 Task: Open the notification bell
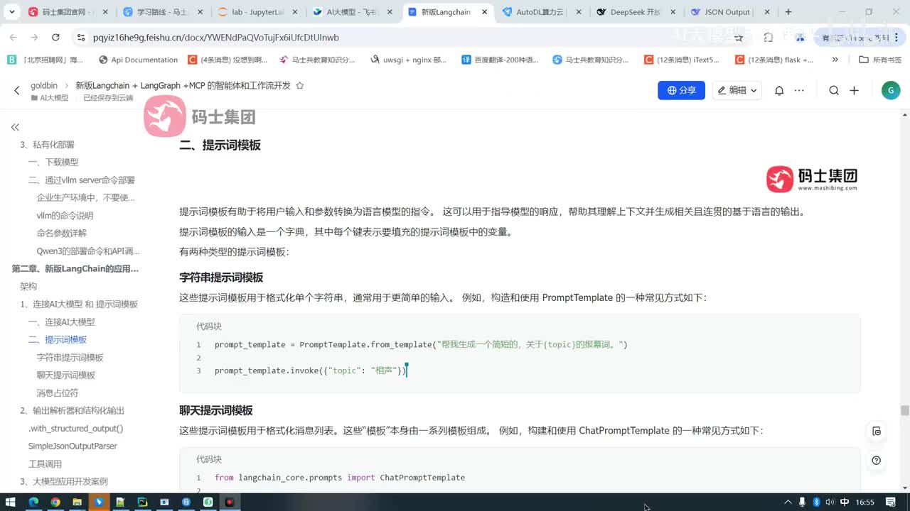point(779,90)
